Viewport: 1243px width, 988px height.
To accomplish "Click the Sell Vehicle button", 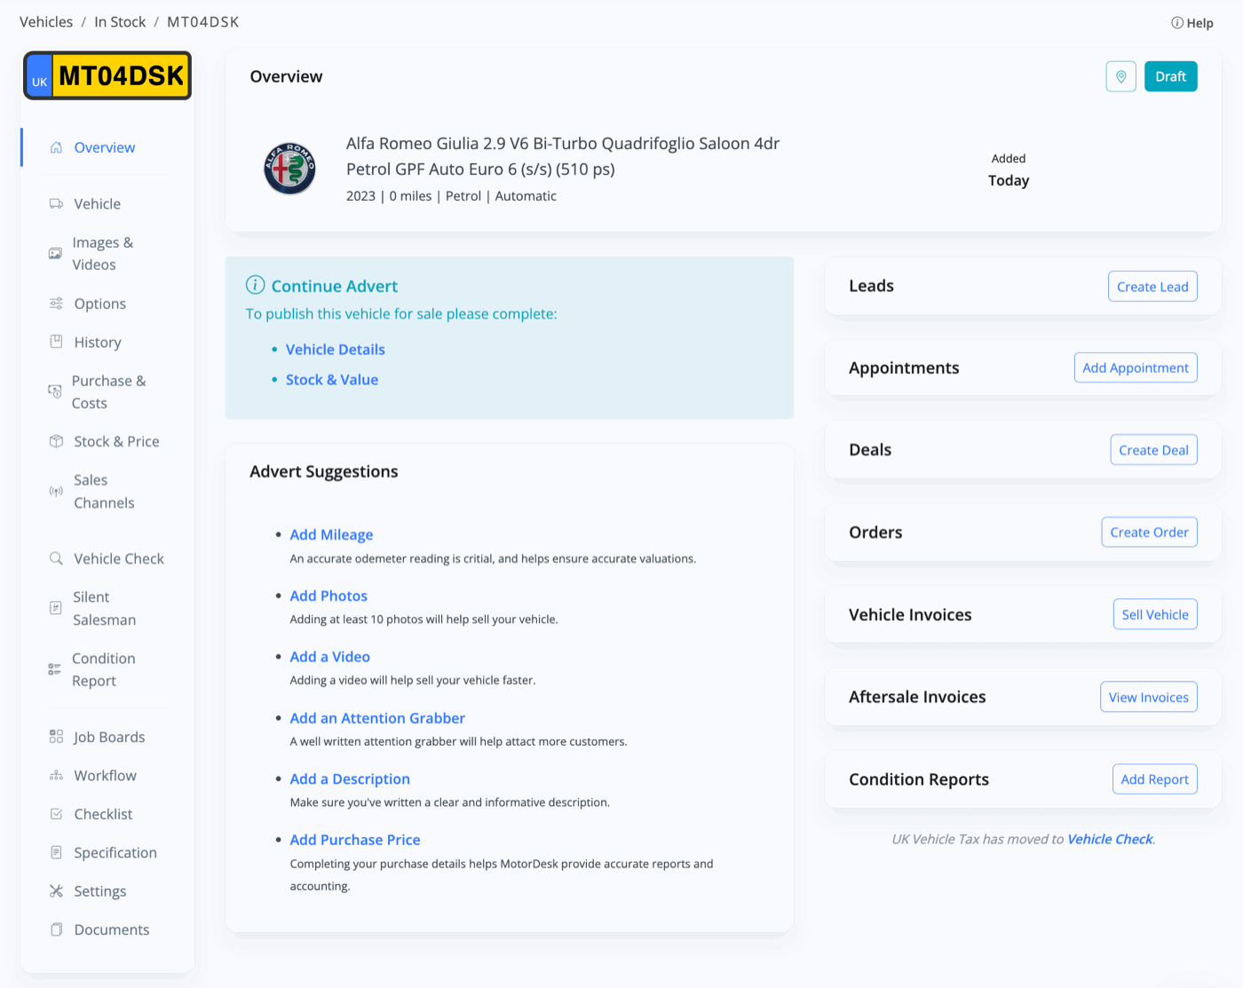I will 1155,614.
